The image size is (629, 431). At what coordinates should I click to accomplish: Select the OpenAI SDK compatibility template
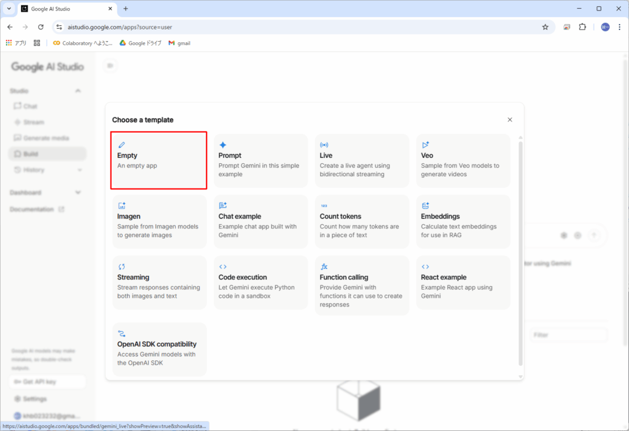point(159,349)
